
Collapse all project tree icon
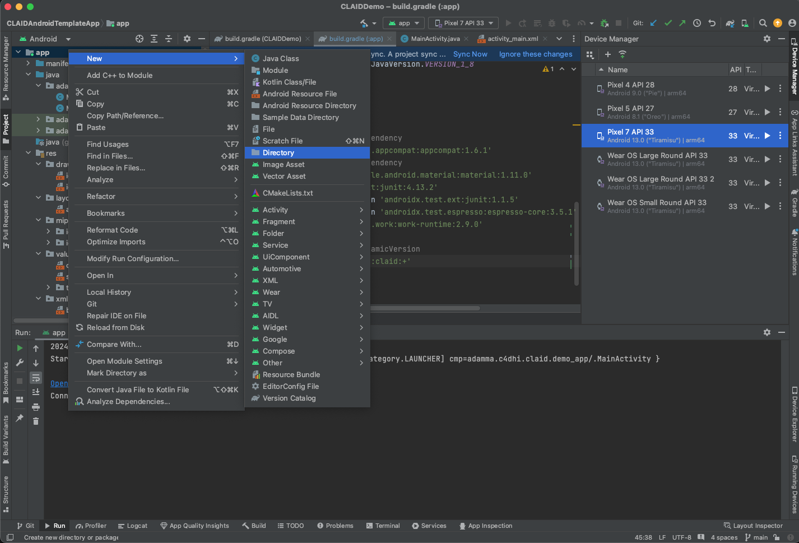point(169,39)
